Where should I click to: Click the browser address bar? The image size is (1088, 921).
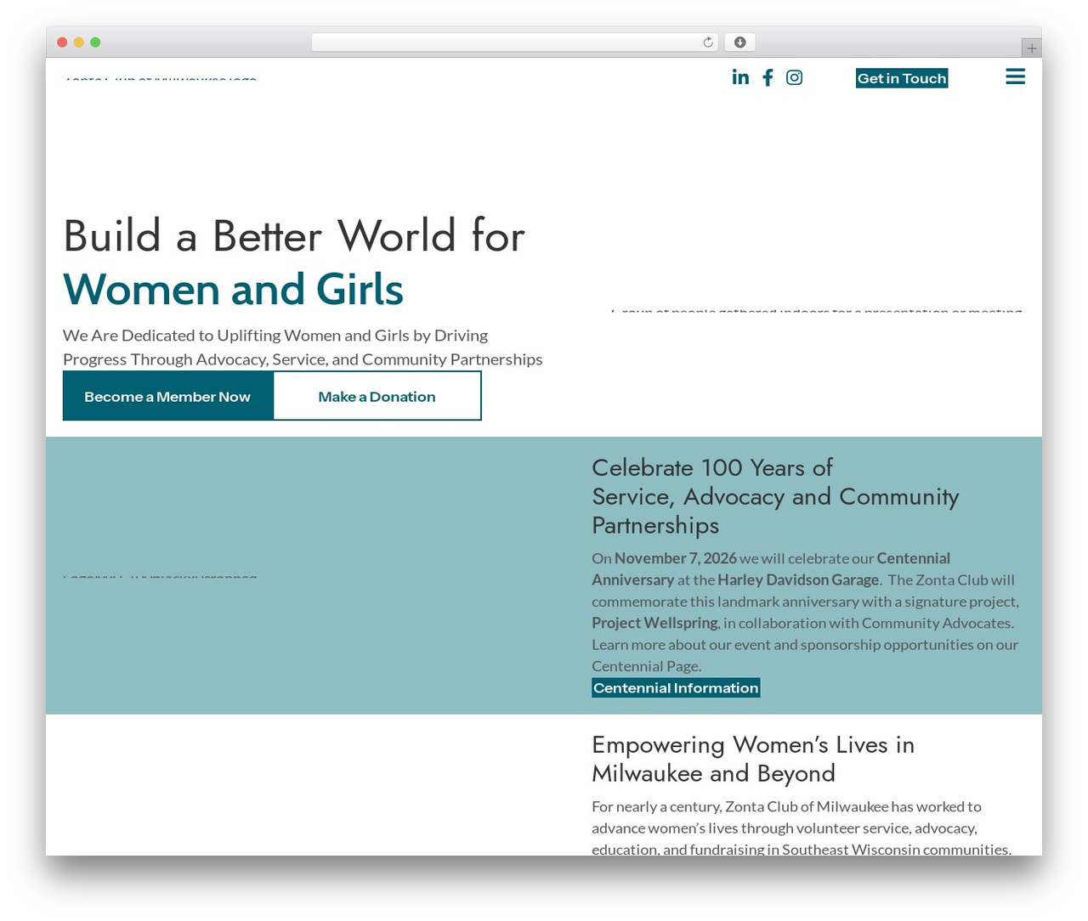pyautogui.click(x=515, y=42)
